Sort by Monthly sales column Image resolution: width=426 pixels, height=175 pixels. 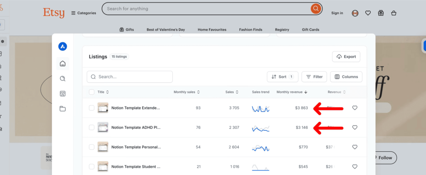[187, 92]
